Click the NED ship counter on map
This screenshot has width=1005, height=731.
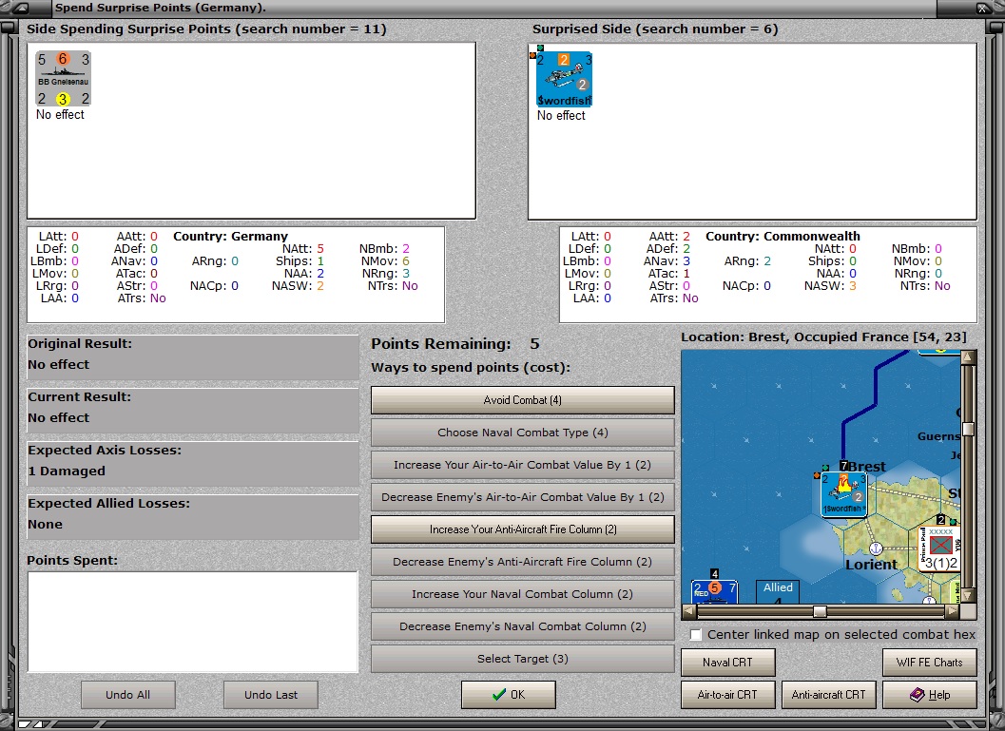(x=714, y=590)
